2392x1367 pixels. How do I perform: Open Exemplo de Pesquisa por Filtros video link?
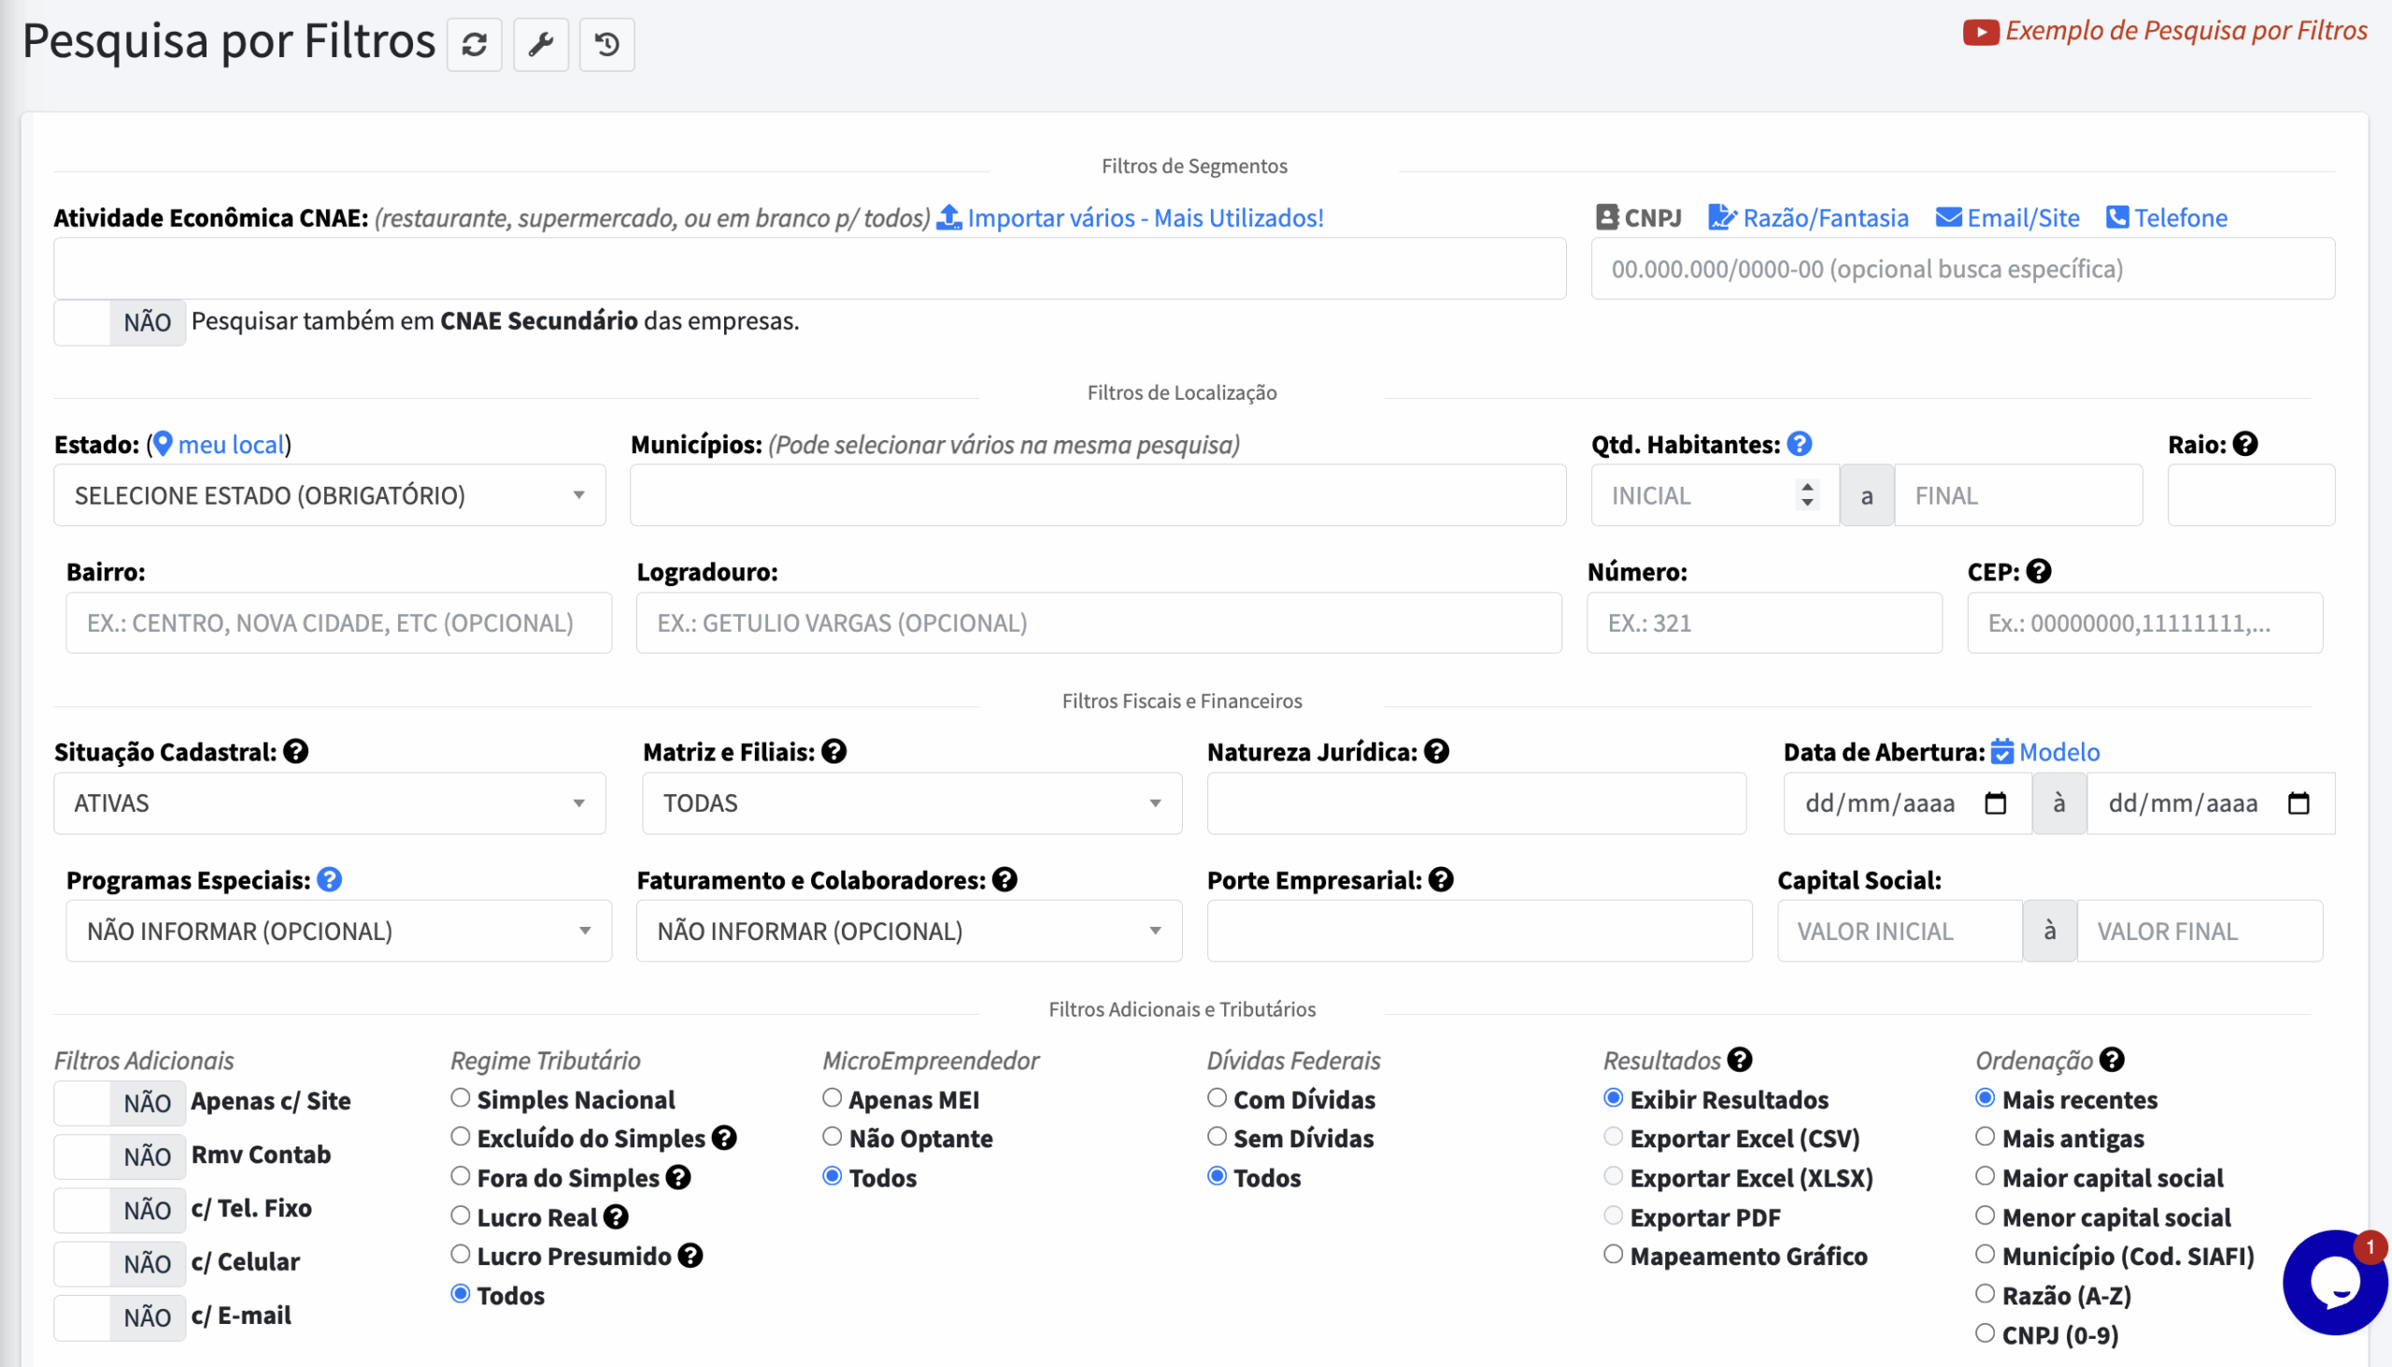(x=2165, y=31)
